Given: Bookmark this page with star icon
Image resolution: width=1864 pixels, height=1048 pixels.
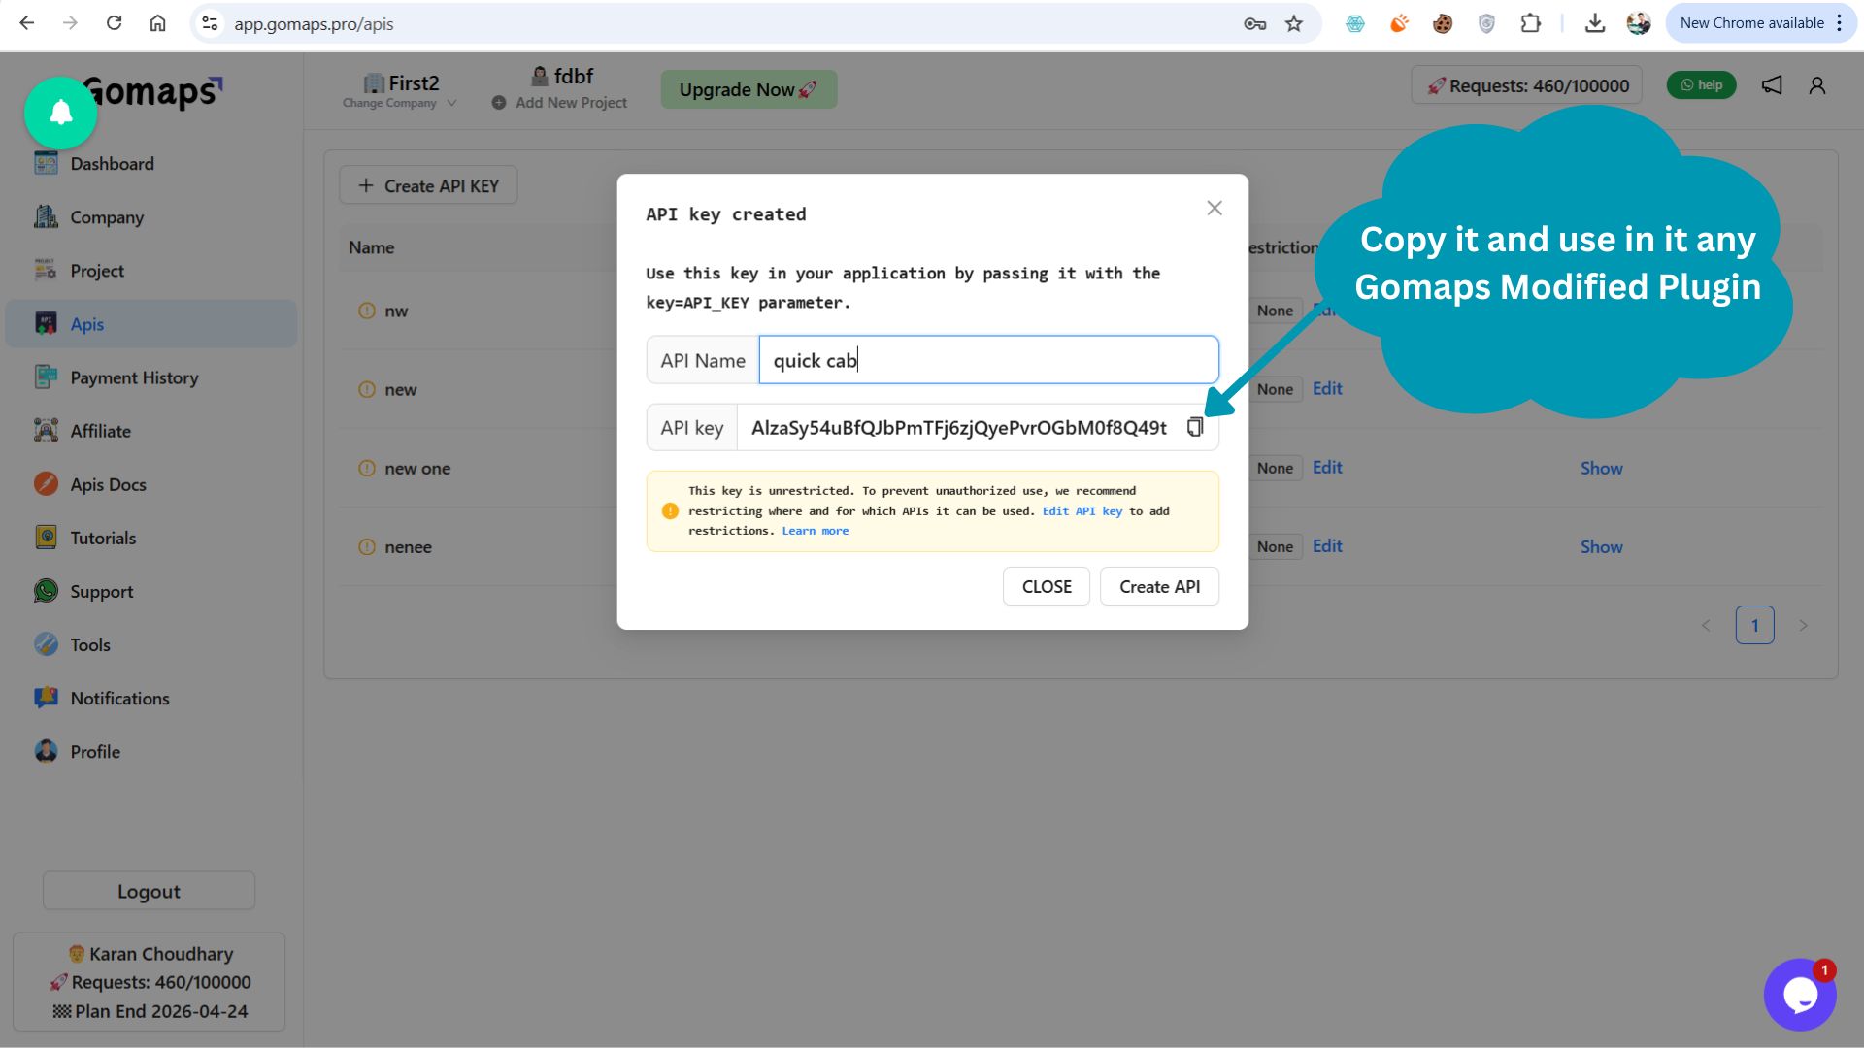Looking at the screenshot, I should tap(1293, 23).
